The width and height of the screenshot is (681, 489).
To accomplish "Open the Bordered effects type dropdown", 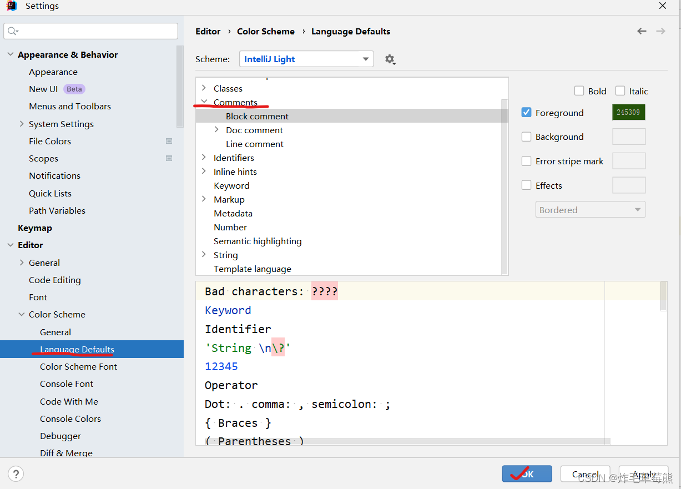I will [590, 210].
